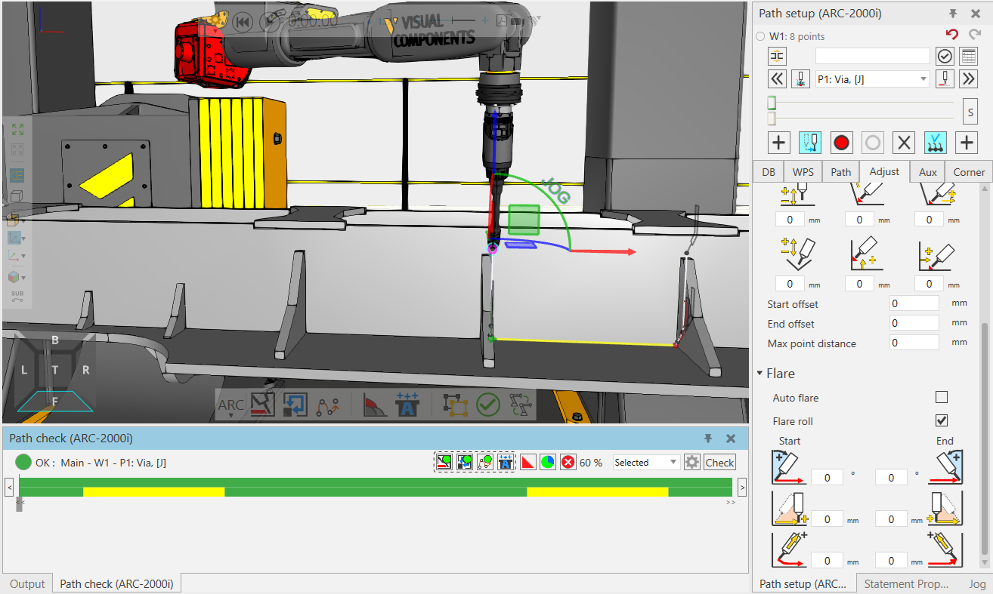Open the Selected dropdown in Path check
Viewport: 993px width, 594px height.
[x=645, y=461]
